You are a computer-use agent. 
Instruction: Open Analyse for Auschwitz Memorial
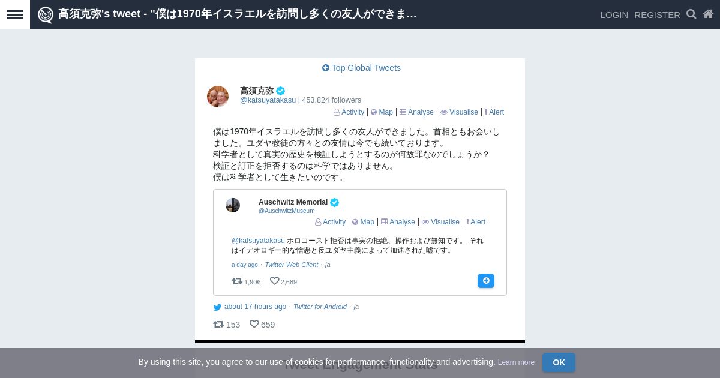coord(398,222)
